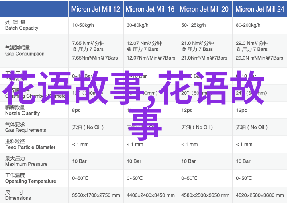Click 10 Bar under Micron Jet Mill 12
The height and width of the screenshot is (203, 290).
click(x=79, y=161)
